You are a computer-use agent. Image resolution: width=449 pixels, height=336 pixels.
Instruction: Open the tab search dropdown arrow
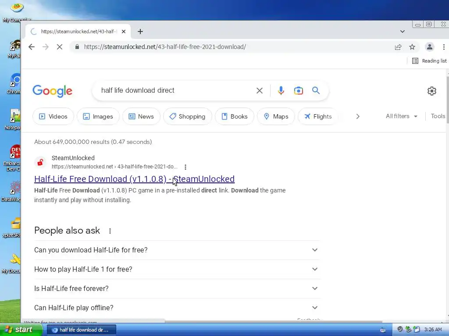click(403, 31)
